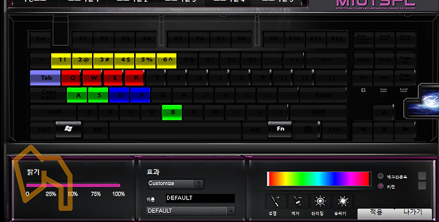This screenshot has width=439, height=222.
Task: Click the red E key
Action: [x=113, y=77]
